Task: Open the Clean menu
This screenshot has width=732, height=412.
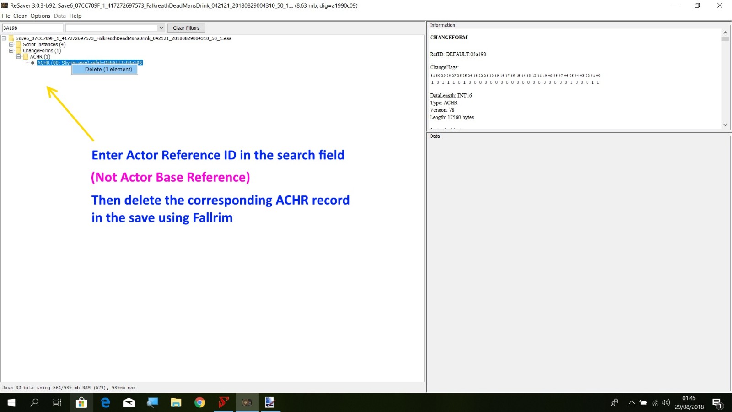Action: (20, 16)
